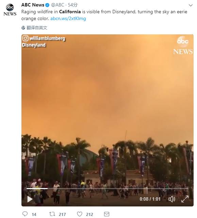This screenshot has height=218, width=197.
Task: Click the blue verified badge
Action: tap(47, 5)
